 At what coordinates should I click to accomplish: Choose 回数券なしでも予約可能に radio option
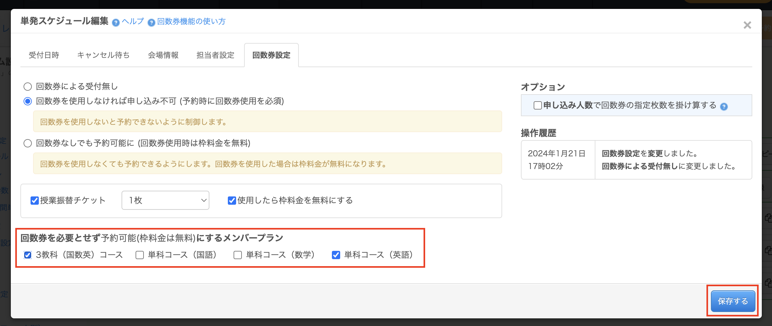[28, 143]
